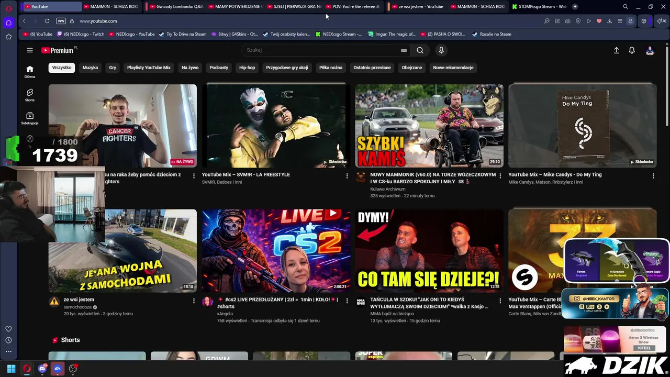Open history clock in Opera sidebar
The width and height of the screenshot is (670, 377).
[x=8, y=340]
